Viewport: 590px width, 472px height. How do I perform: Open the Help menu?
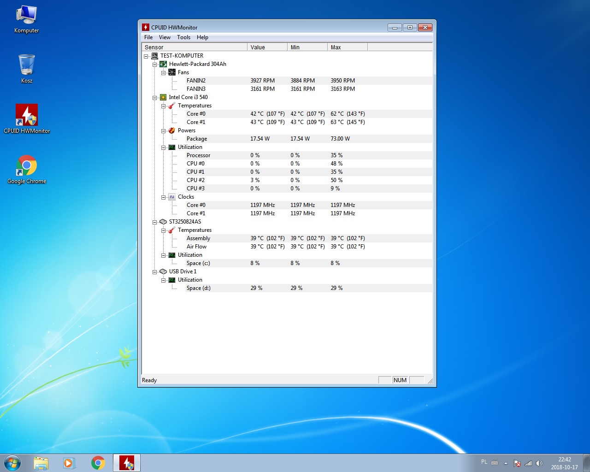tap(202, 37)
